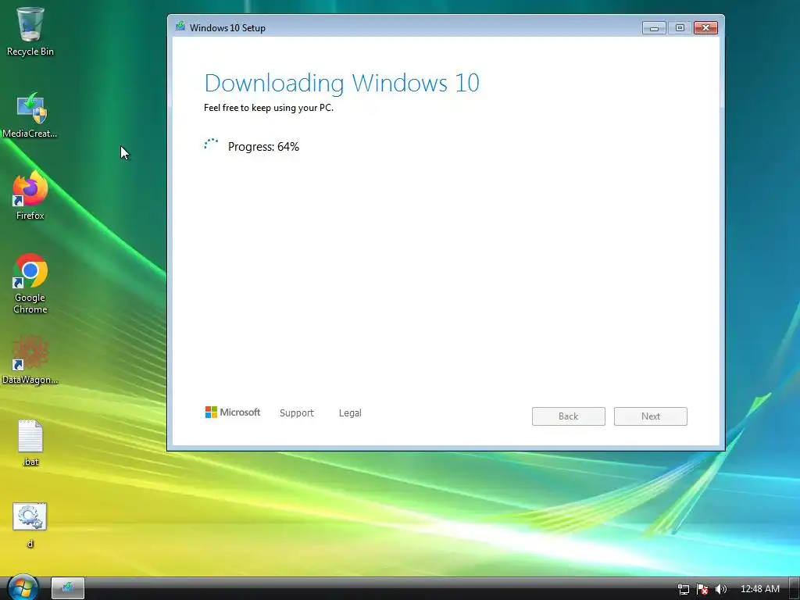Viewport: 800px width, 600px height.
Task: Select the DataWagon desktop shortcut
Action: coord(30,359)
